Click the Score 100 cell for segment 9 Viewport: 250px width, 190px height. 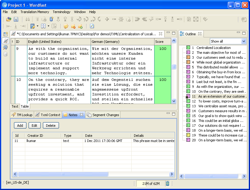pos(163,60)
